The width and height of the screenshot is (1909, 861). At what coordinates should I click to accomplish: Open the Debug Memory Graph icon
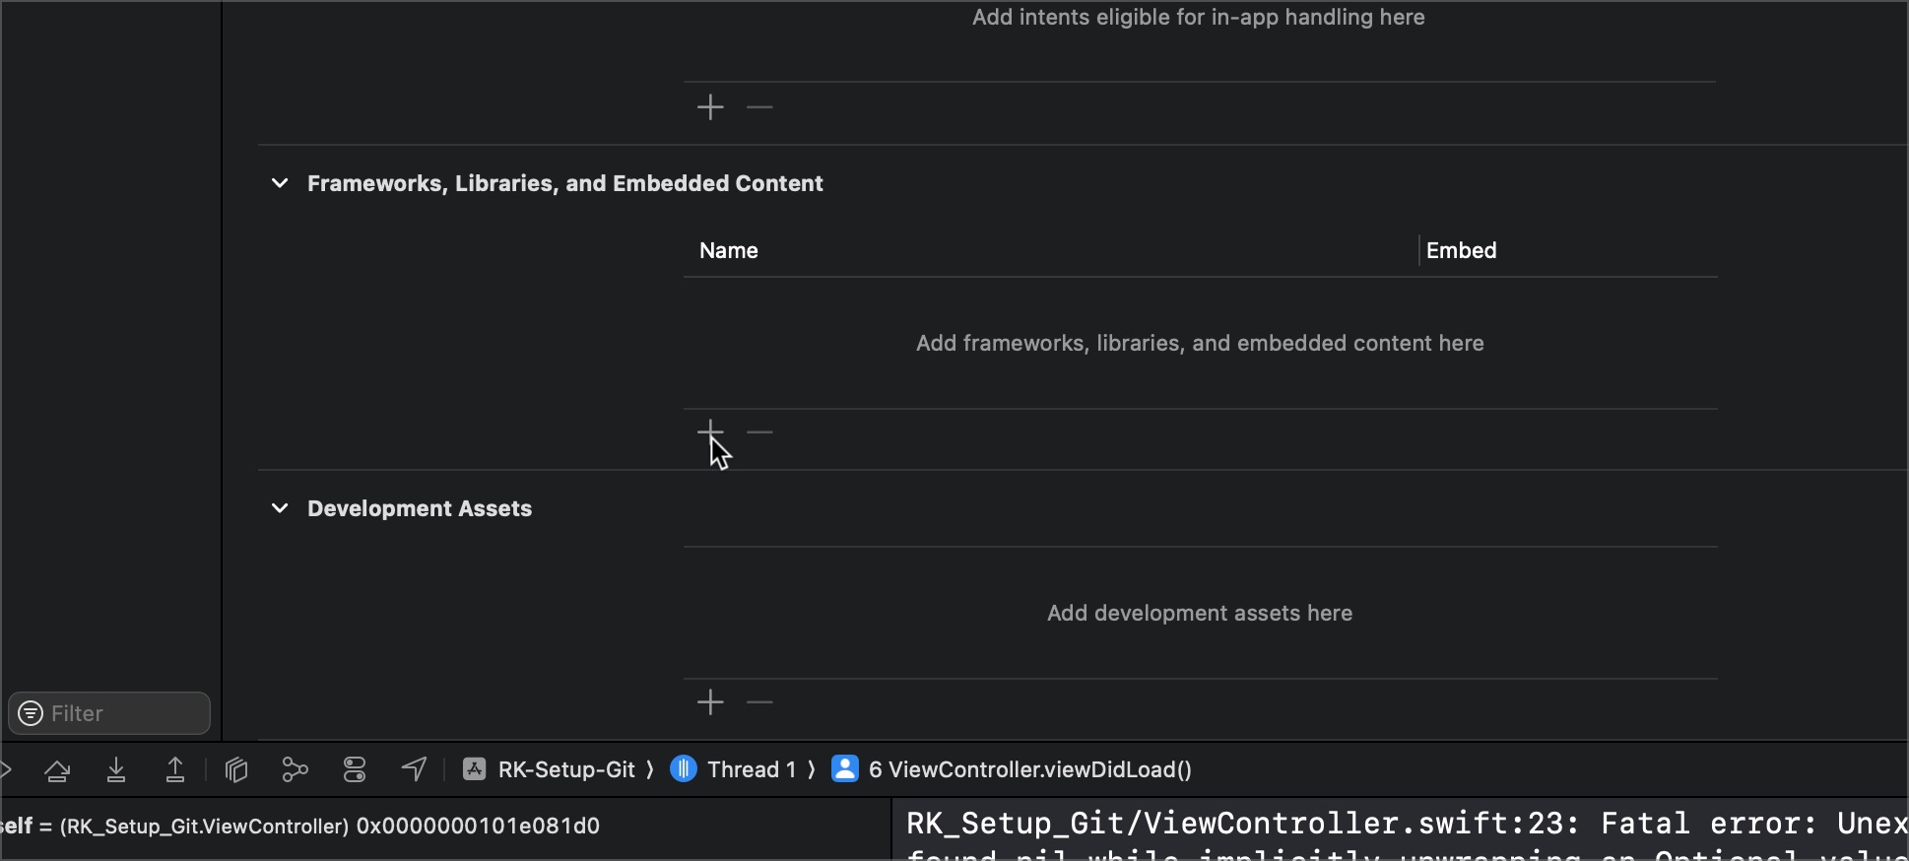pyautogui.click(x=296, y=769)
